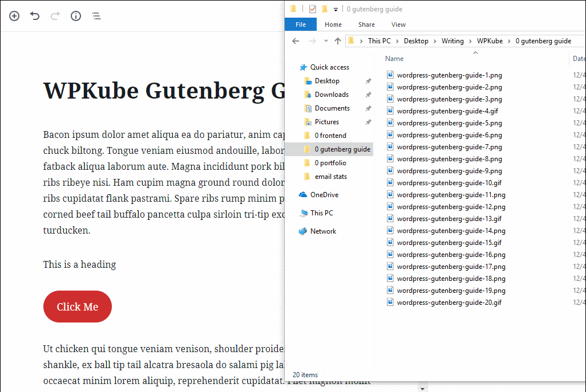Go back in File Explorer

click(296, 41)
